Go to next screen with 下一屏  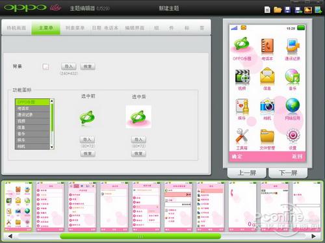pos(288,173)
